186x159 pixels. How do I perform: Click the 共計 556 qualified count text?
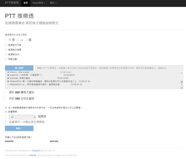pos(22,99)
